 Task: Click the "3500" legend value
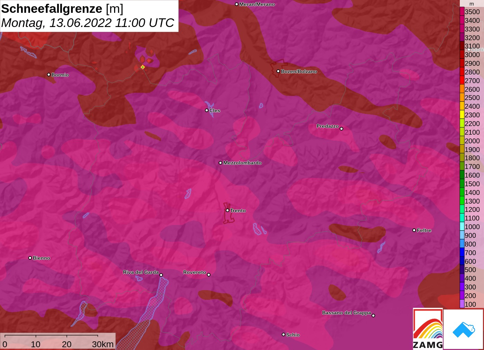(x=472, y=12)
